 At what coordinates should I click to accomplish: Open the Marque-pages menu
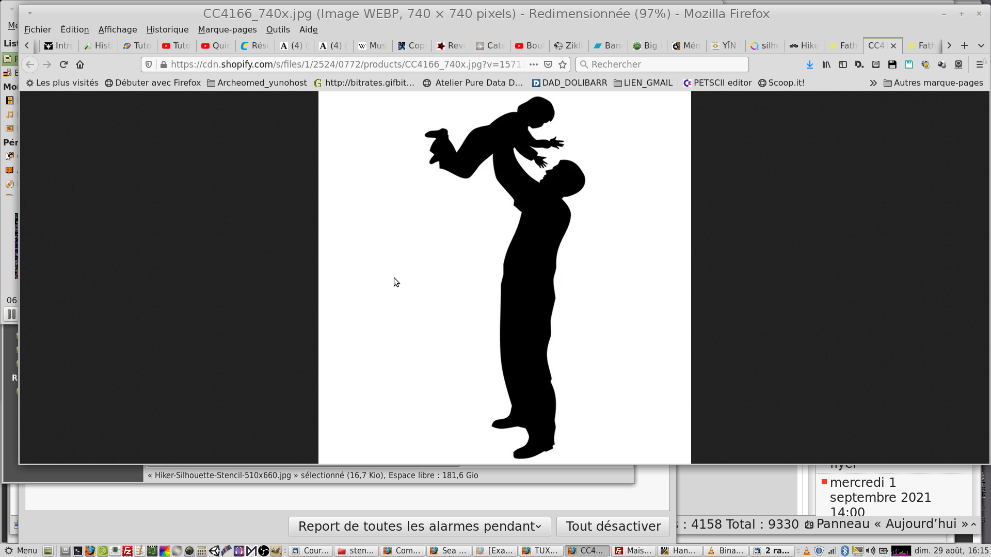(227, 29)
